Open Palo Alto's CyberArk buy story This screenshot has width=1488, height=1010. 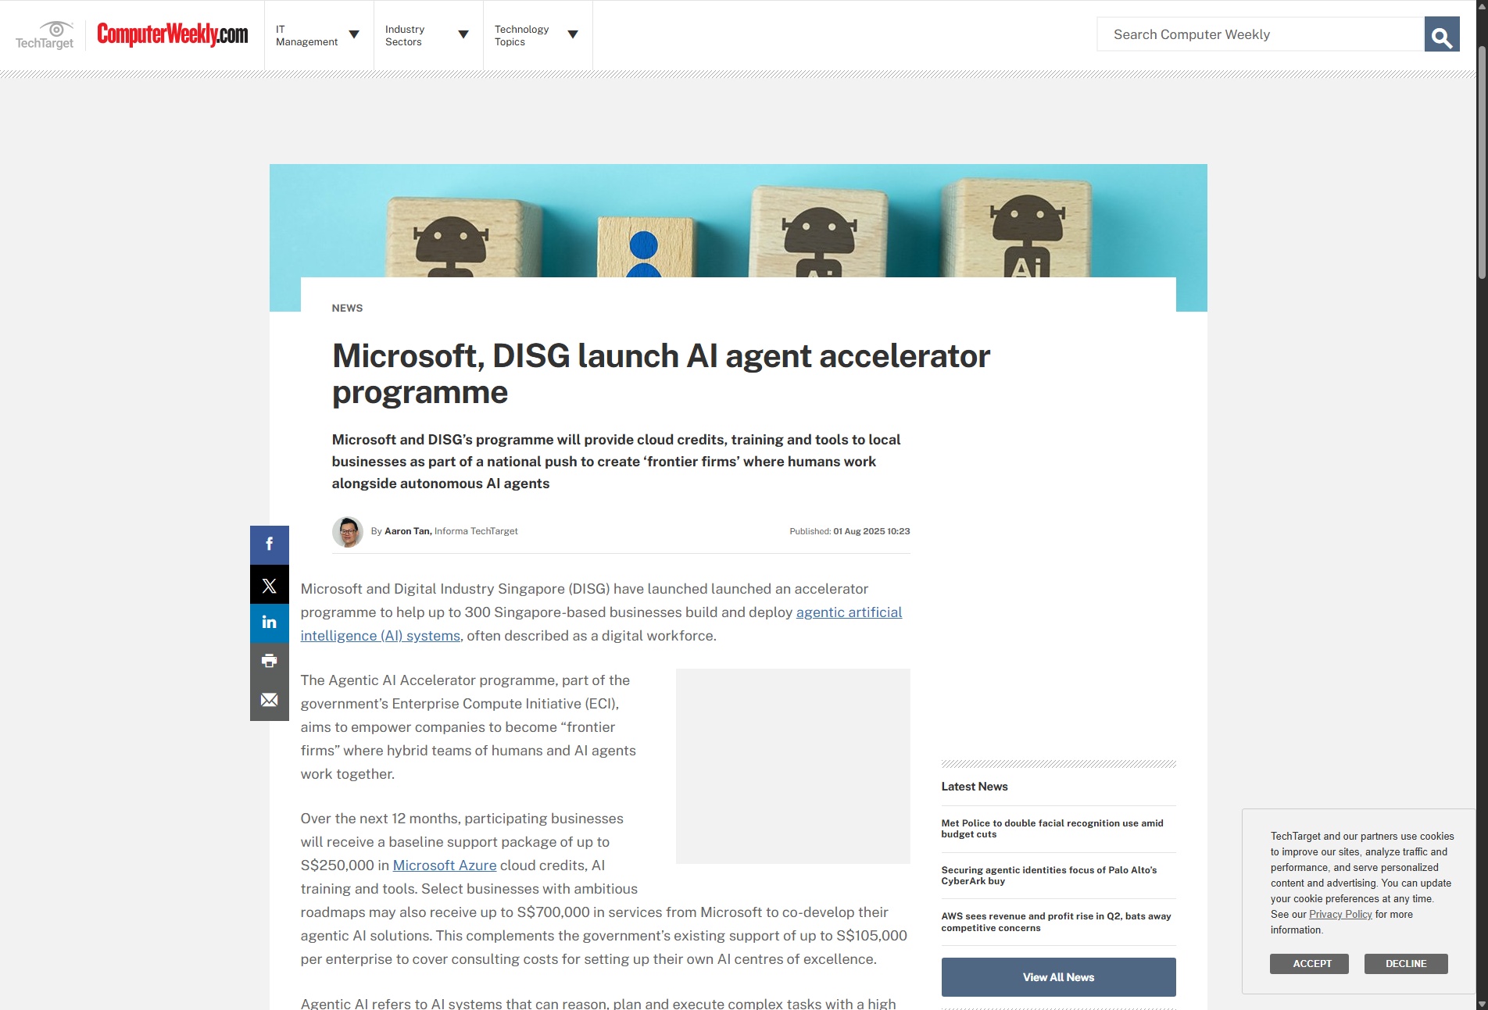(1049, 876)
